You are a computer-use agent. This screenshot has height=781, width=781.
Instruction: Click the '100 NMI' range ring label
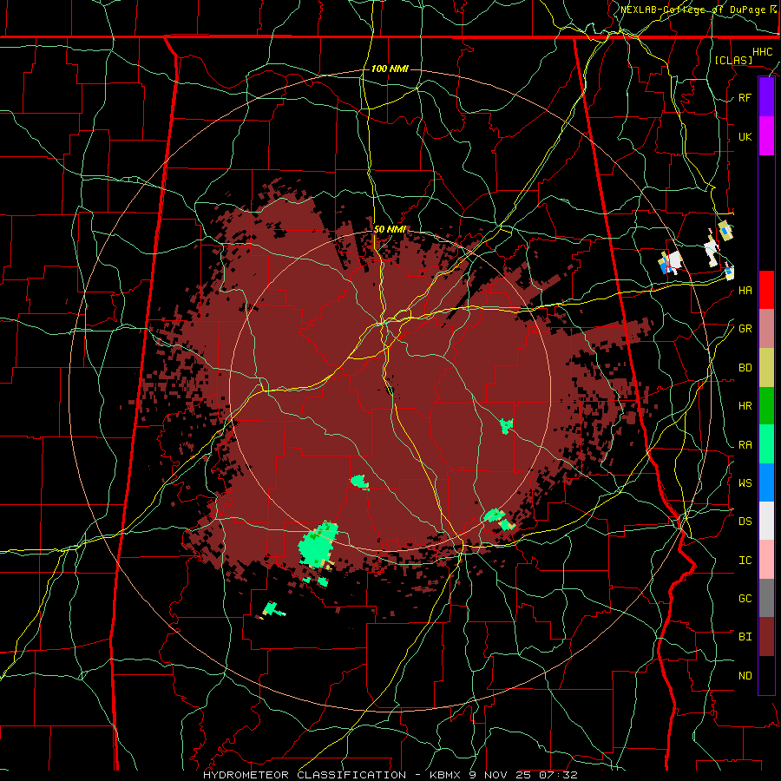[390, 69]
